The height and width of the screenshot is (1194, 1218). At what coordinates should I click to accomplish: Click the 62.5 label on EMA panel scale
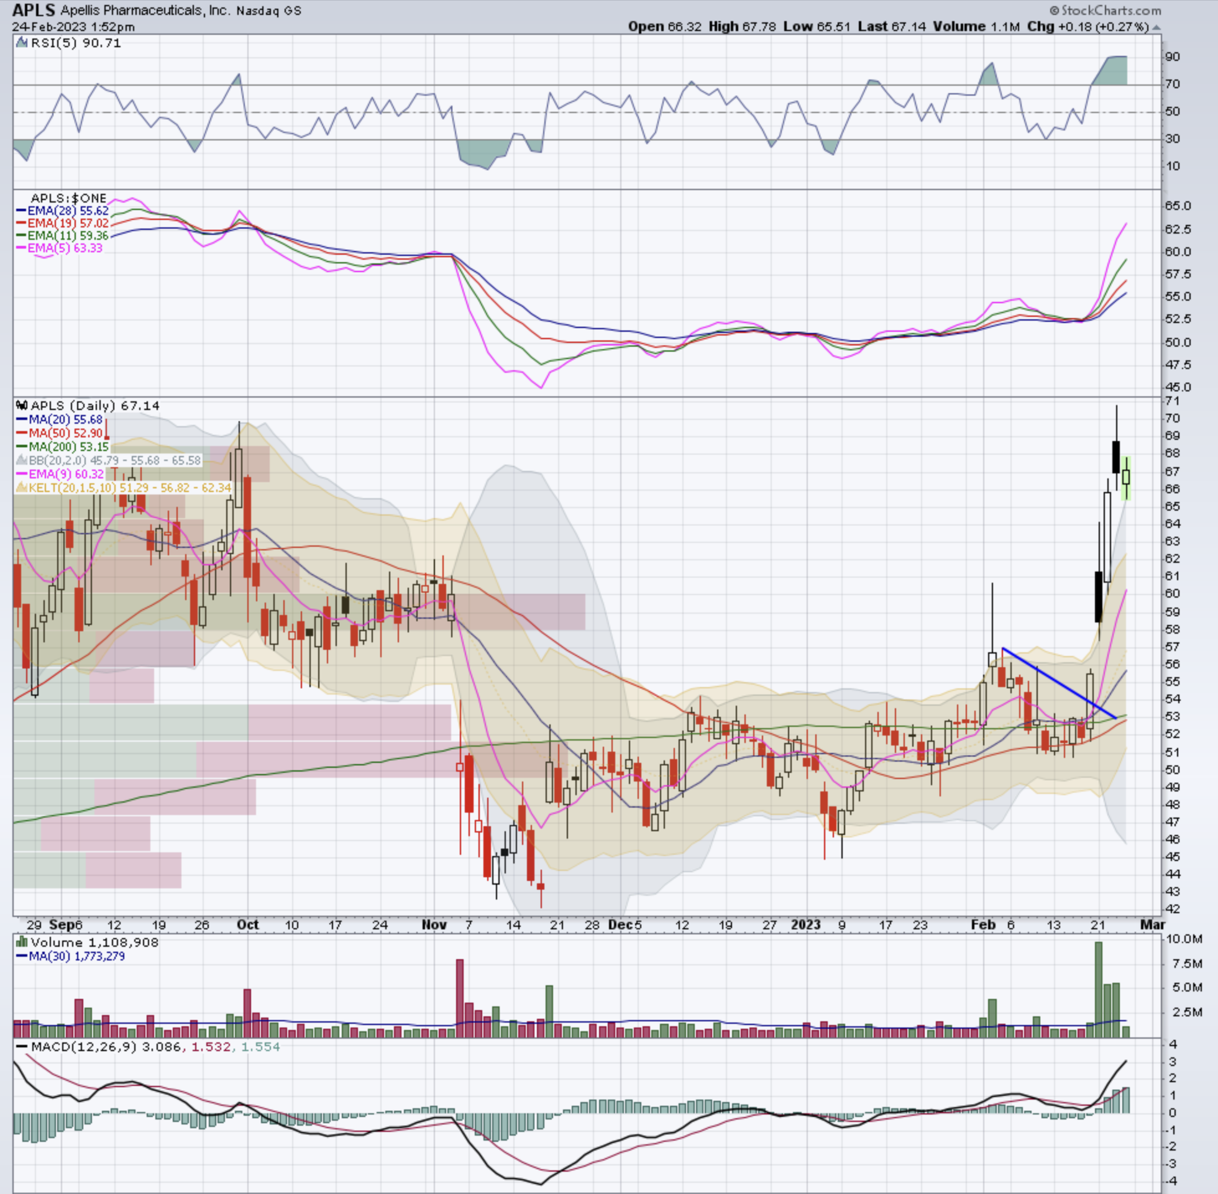[1178, 229]
